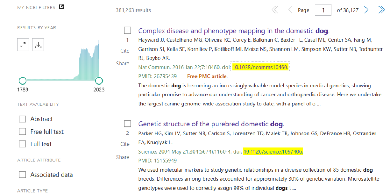
Task: Toggle the Associated data filter
Action: [x=23, y=174]
